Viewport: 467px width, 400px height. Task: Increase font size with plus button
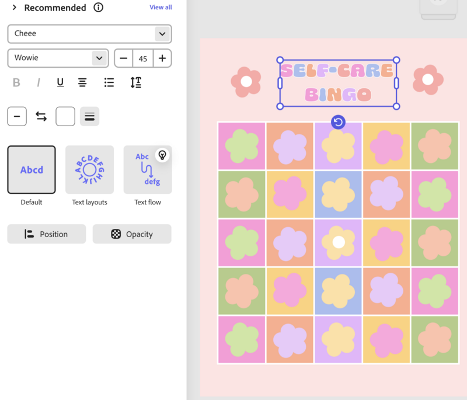click(162, 58)
